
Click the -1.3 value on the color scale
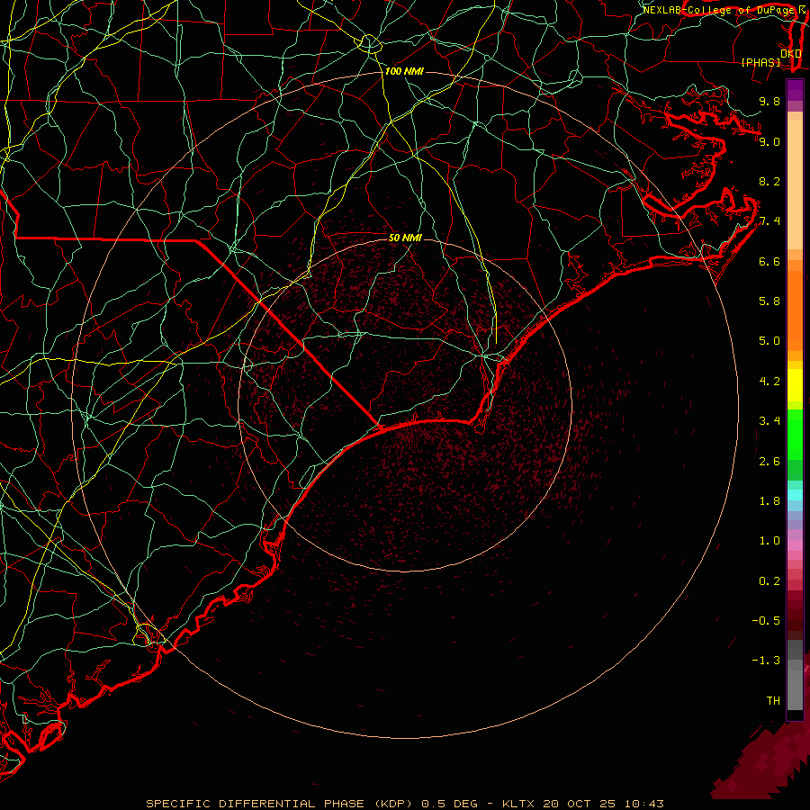coord(766,661)
